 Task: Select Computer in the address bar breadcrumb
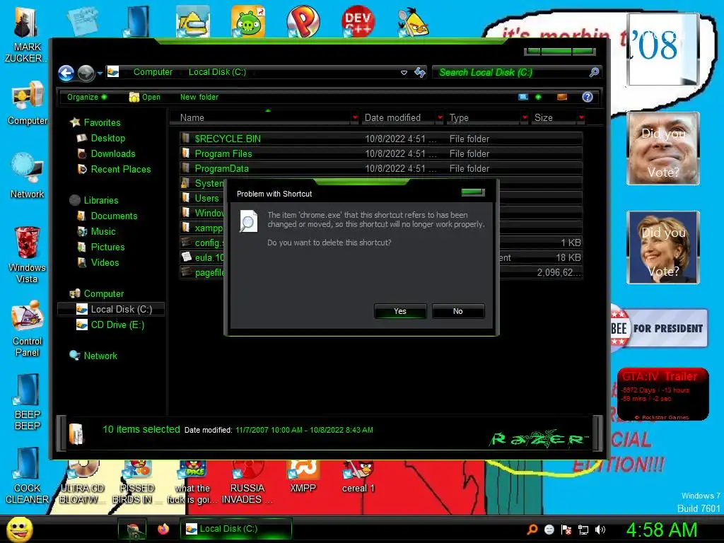tap(153, 72)
